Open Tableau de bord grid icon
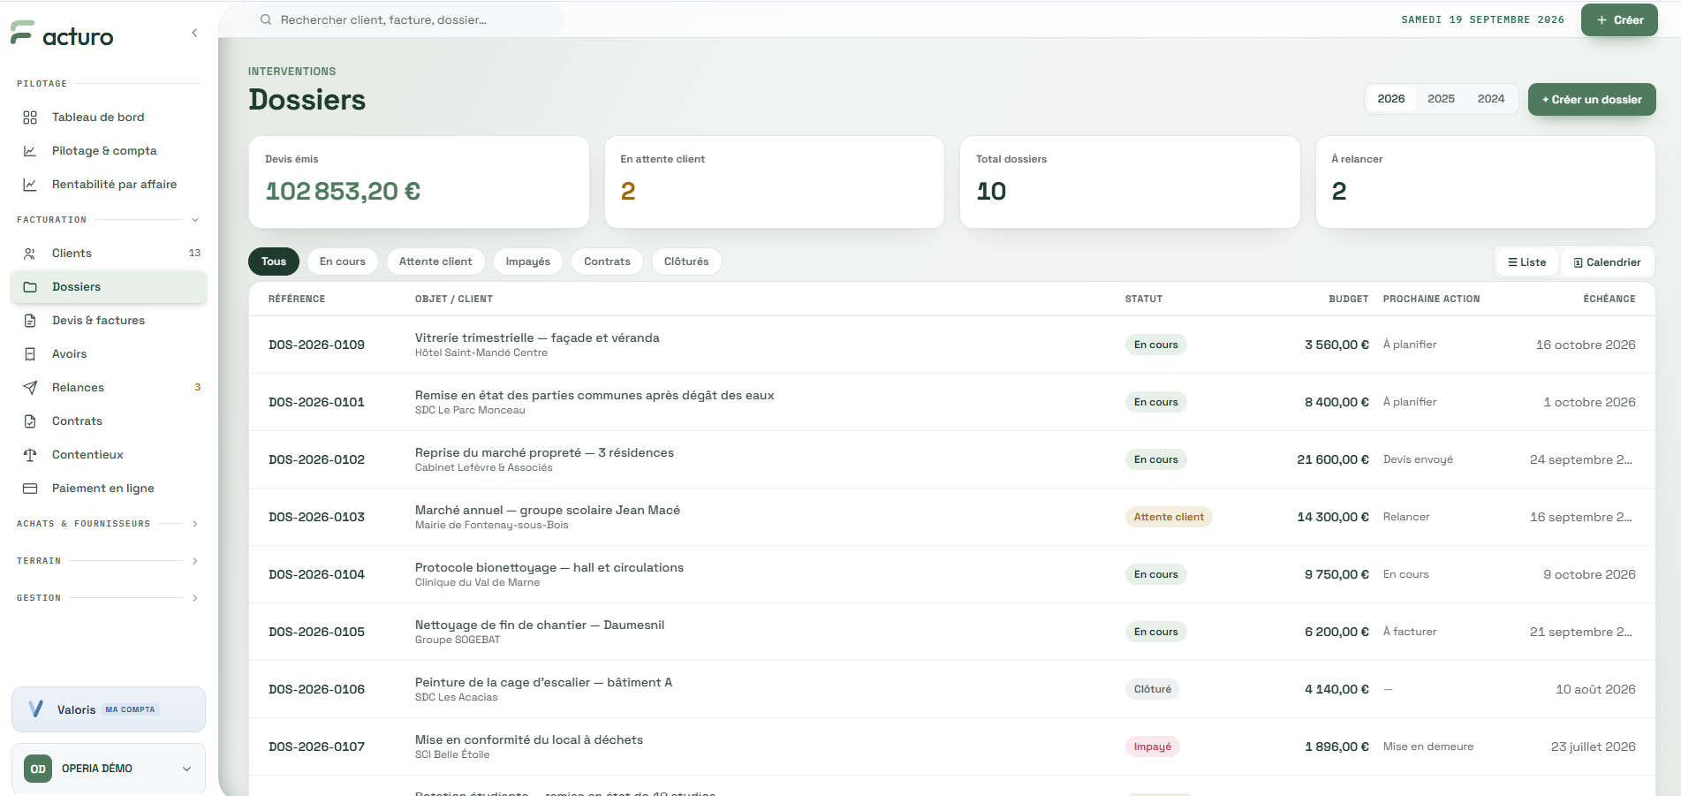Viewport: 1681px width, 796px height. pos(30,118)
